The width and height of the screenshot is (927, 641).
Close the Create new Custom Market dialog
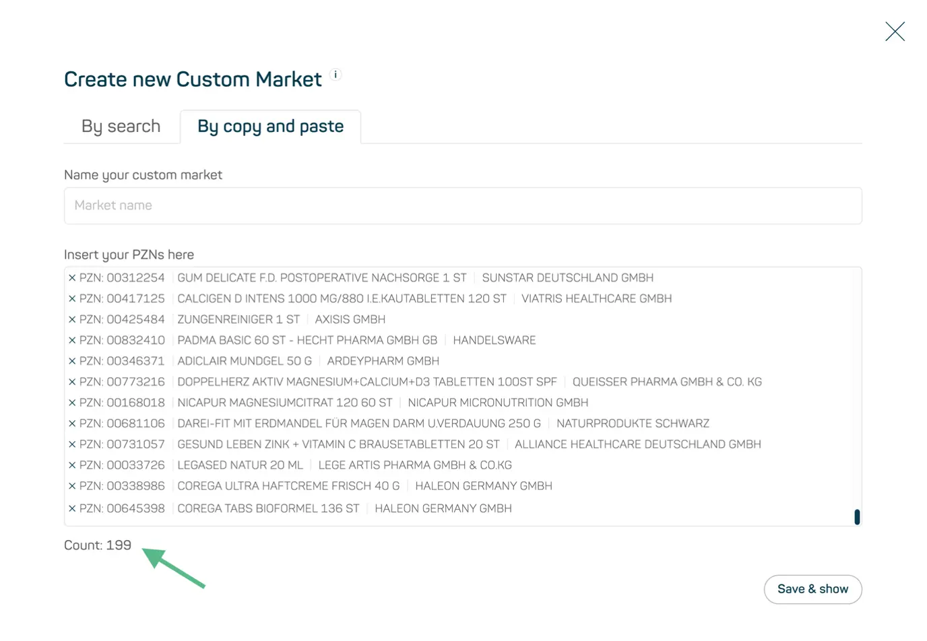tap(895, 32)
